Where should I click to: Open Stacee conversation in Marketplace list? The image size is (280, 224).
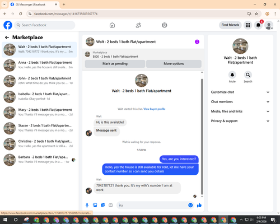39,128
